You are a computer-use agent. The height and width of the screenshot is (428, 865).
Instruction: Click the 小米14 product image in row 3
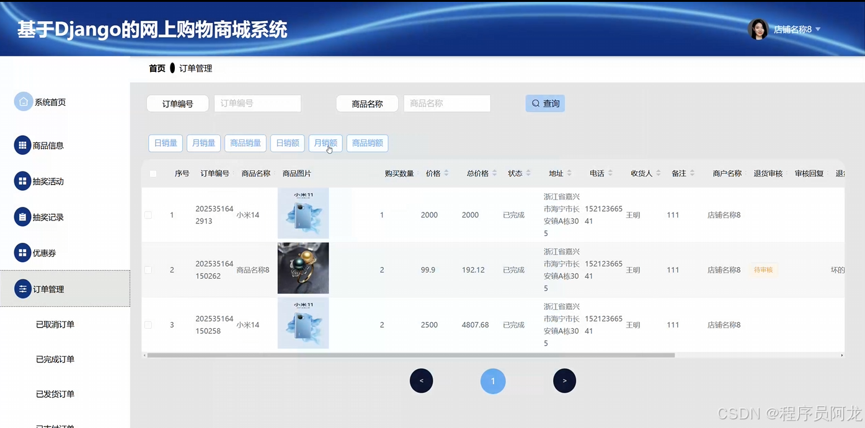303,323
